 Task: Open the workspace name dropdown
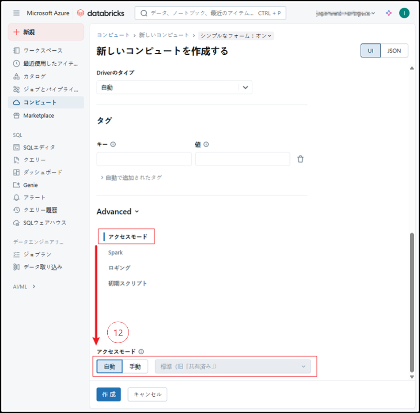coord(345,13)
